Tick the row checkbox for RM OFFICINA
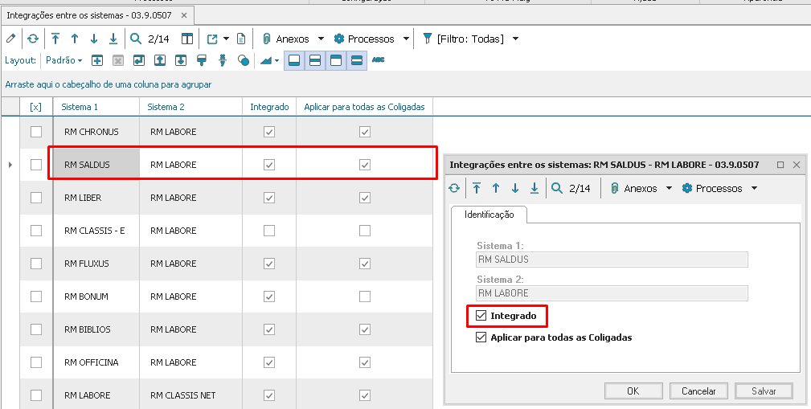Image resolution: width=811 pixels, height=409 pixels. tap(36, 362)
